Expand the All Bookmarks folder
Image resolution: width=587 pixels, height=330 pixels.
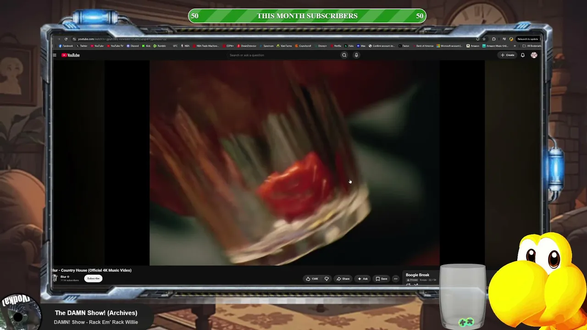[x=532, y=46]
